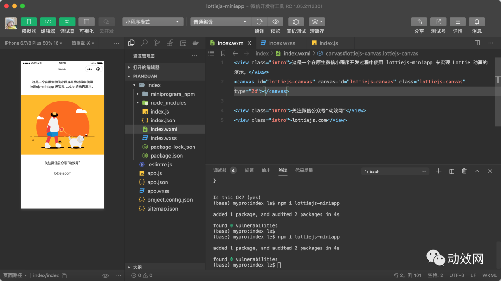This screenshot has height=281, width=501.
Task: Open the cloud development (云开发) button
Action: tap(106, 22)
